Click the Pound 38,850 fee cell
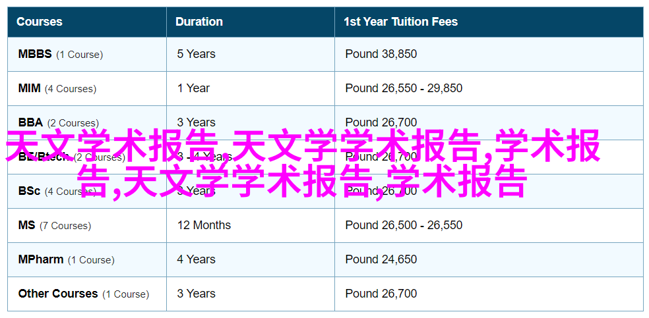 [489, 54]
